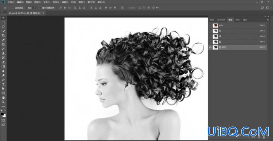The image size is (273, 141).
Task: Switch to the 路径 (Paths) panel tab
Action: point(237,20)
